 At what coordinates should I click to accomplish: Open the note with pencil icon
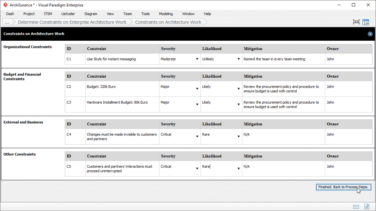(x=366, y=207)
